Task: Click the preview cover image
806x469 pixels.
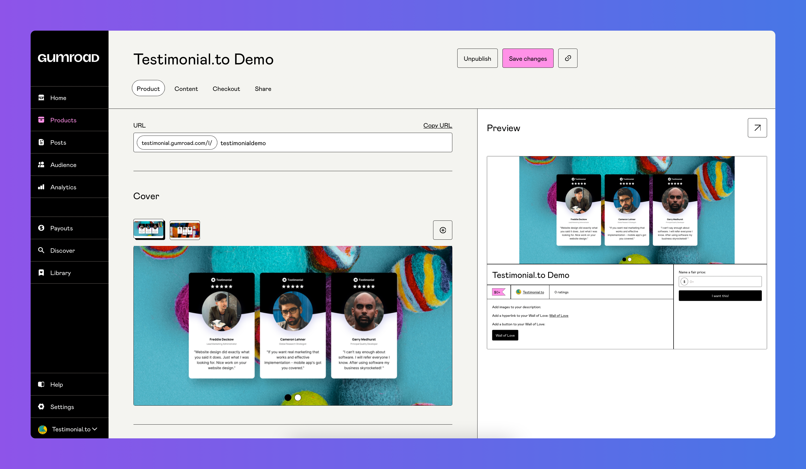Action: coord(627,210)
